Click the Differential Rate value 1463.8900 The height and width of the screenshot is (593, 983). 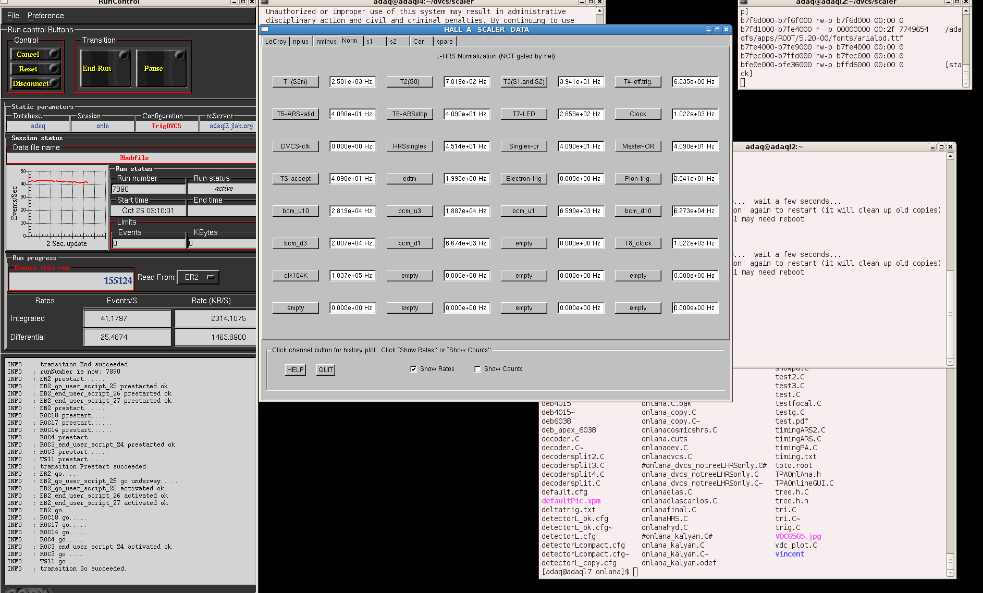(x=215, y=337)
